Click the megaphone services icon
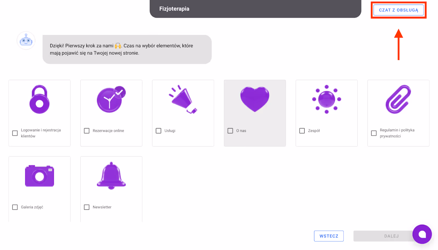Viewport: 438px width, 250px height. [x=183, y=99]
